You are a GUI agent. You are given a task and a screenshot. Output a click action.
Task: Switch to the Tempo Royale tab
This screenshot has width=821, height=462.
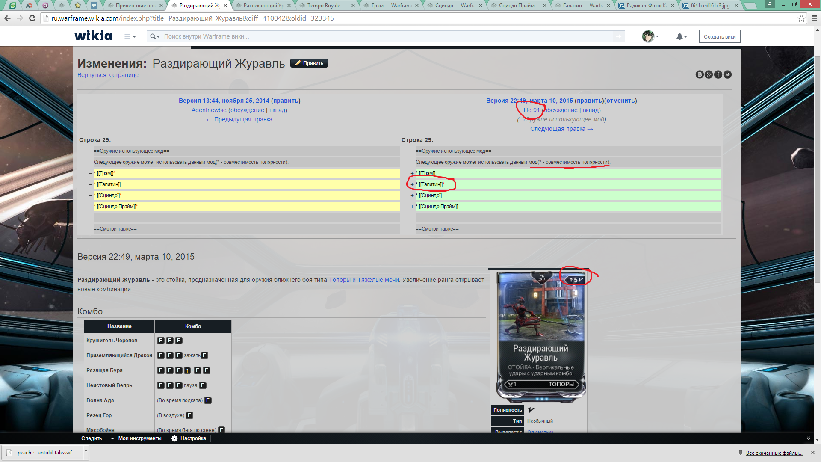[327, 6]
